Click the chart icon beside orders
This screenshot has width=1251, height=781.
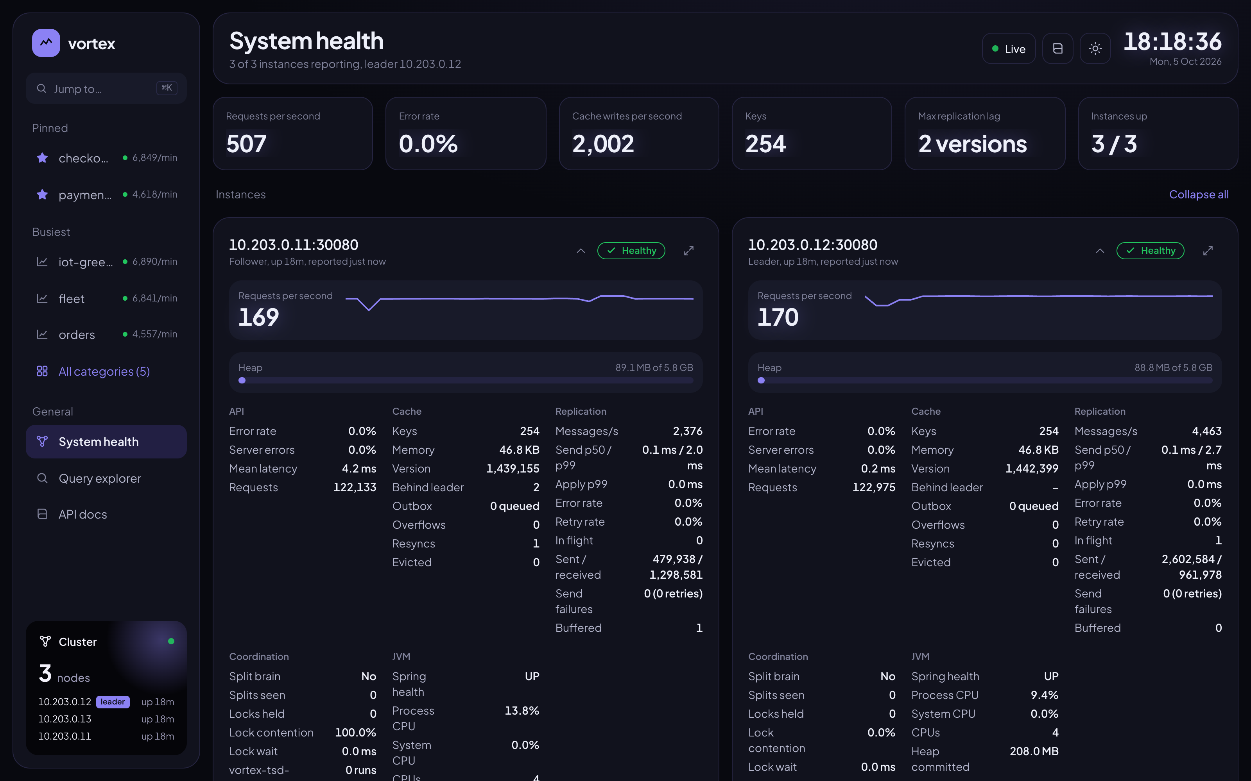(x=42, y=335)
